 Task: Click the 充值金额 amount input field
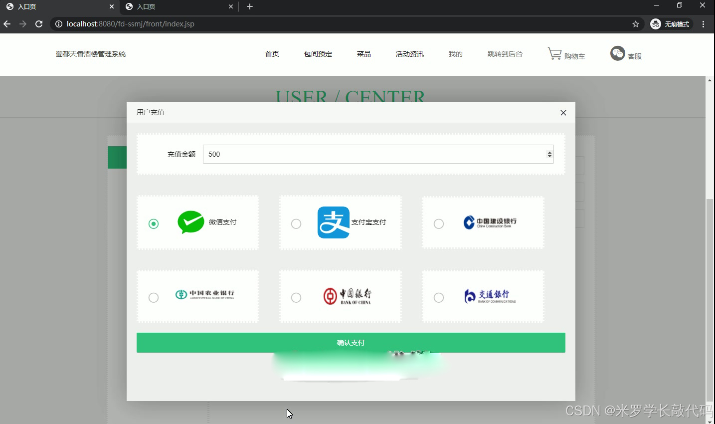[x=349, y=154]
